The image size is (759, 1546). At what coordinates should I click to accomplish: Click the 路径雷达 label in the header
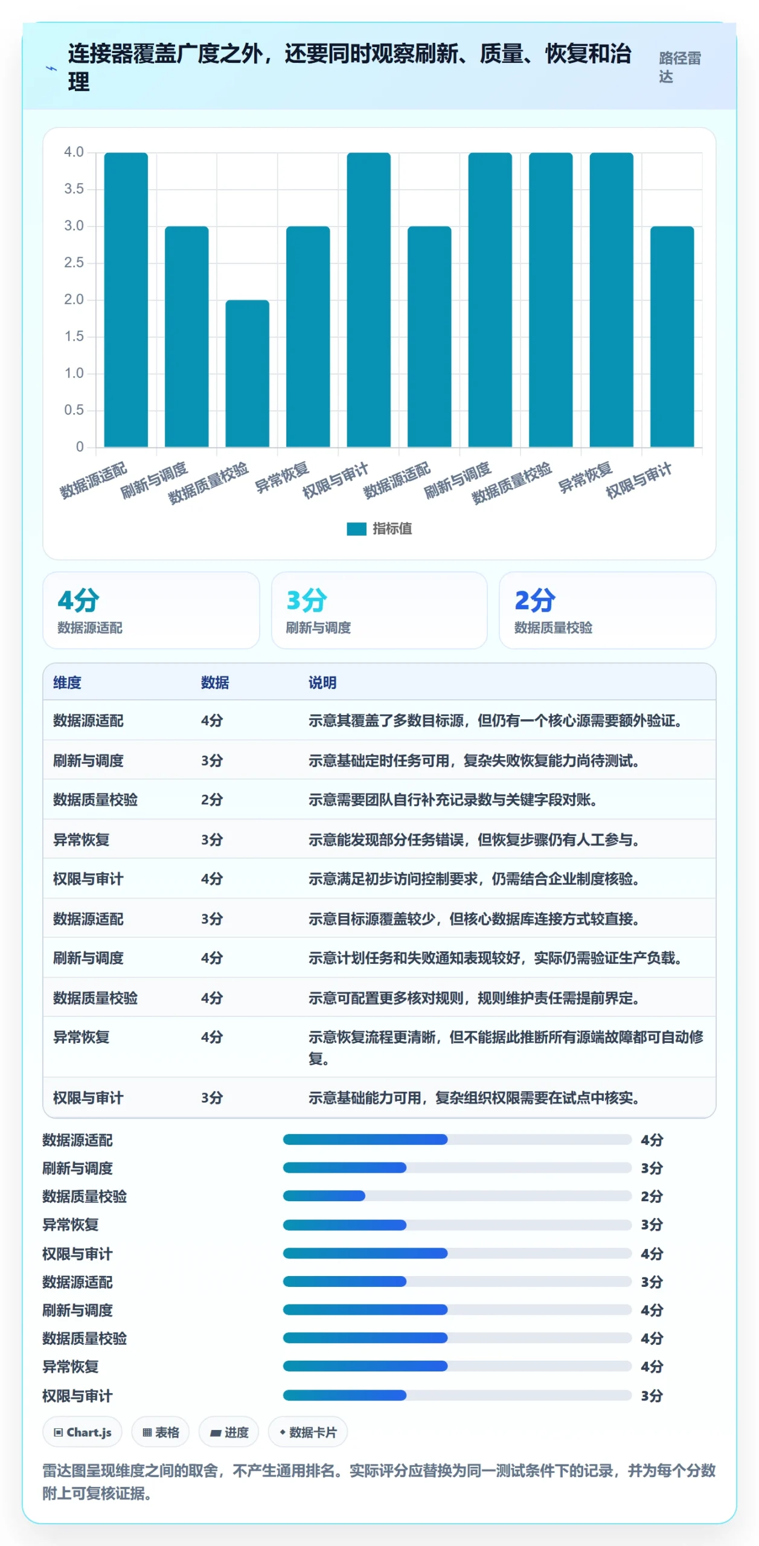(x=680, y=67)
